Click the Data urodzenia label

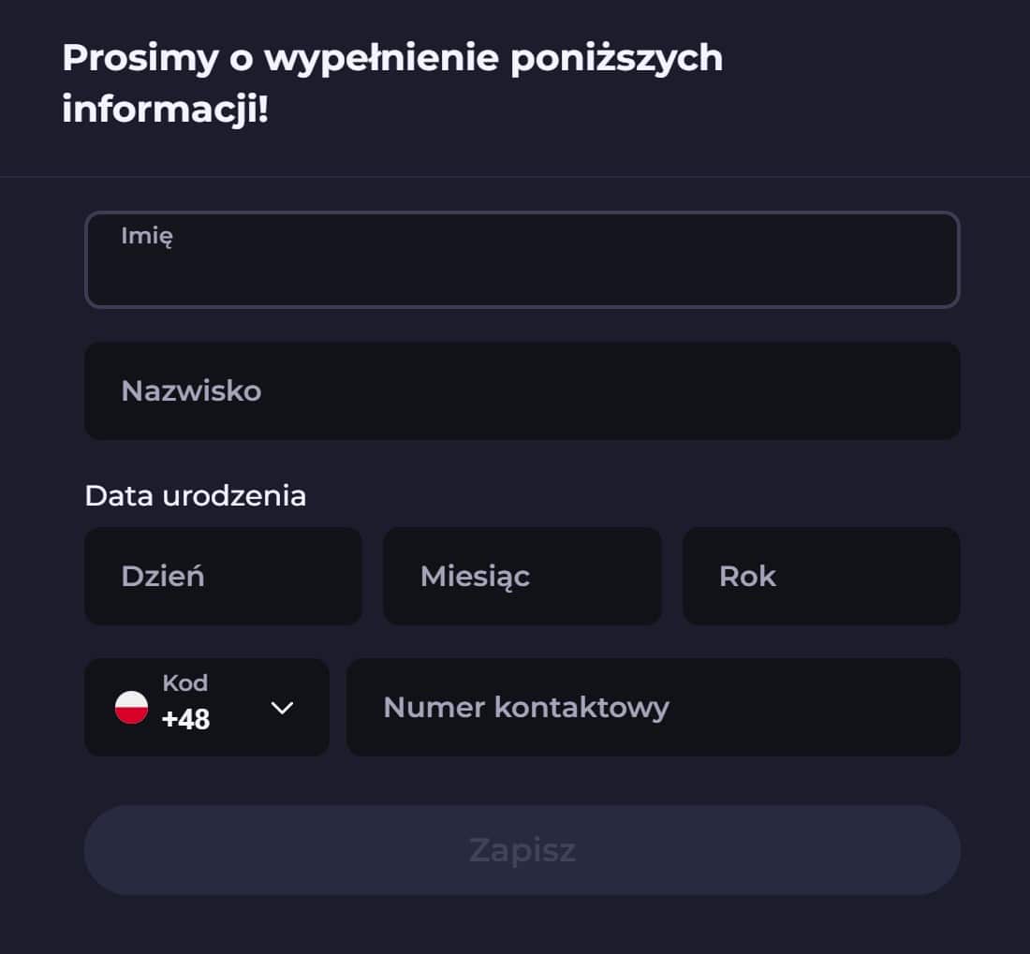tap(195, 495)
